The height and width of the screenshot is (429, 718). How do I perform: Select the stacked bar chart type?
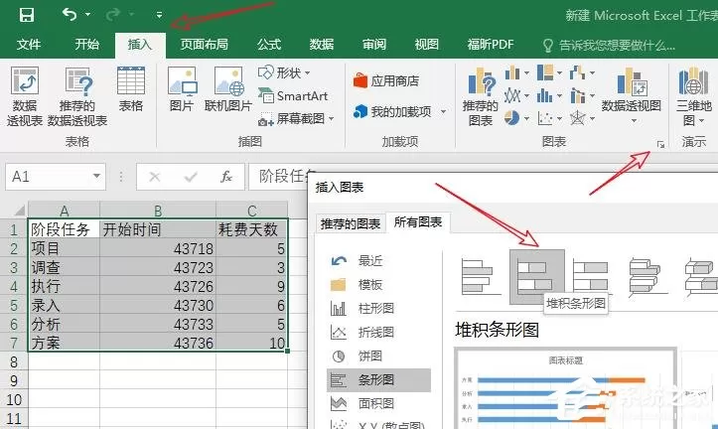[536, 276]
